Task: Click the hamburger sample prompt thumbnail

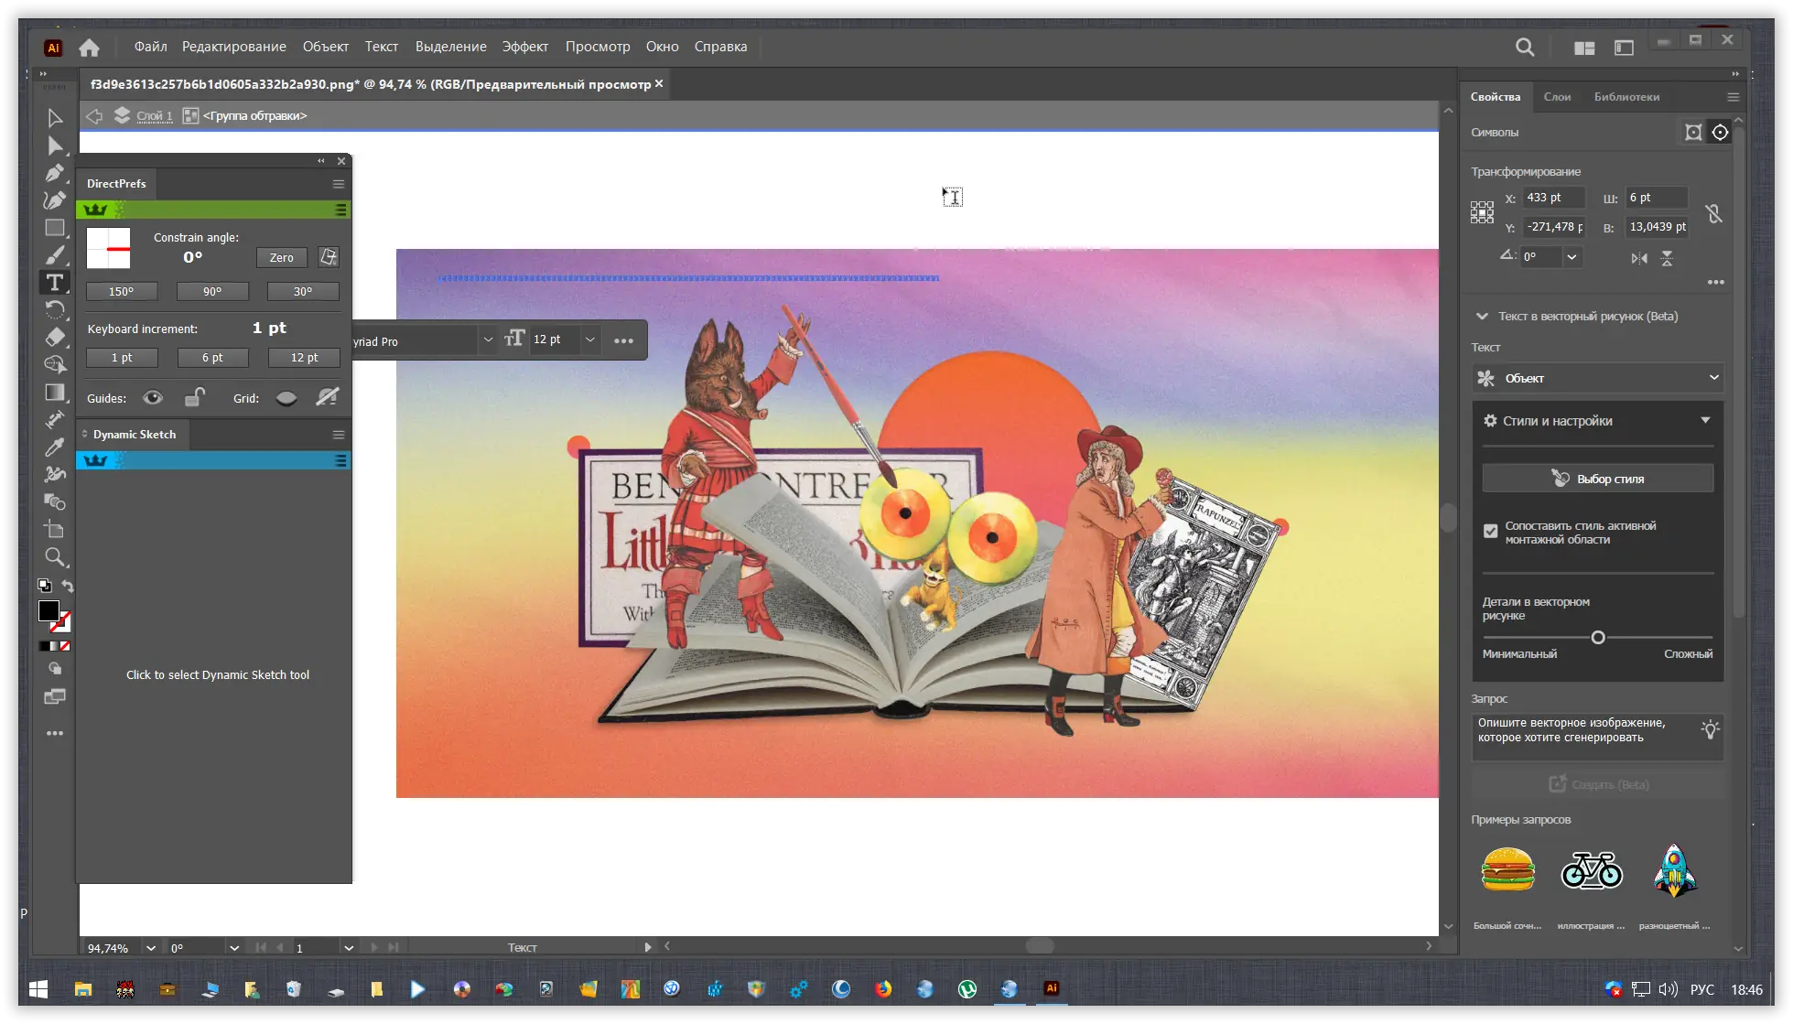Action: pyautogui.click(x=1507, y=869)
